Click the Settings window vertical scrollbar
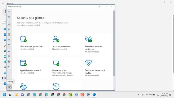174x98 pixels. (x=173, y=44)
